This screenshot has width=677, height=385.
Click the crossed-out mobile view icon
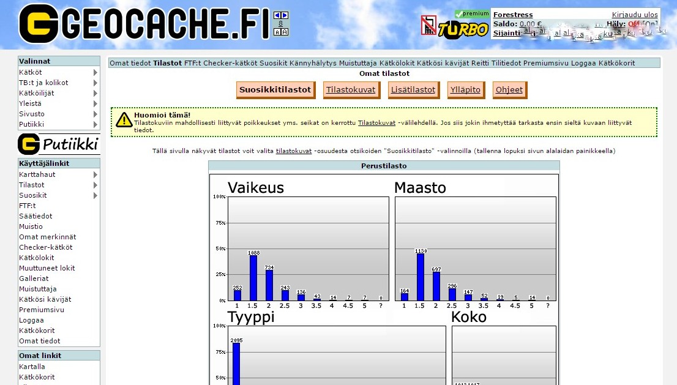pyautogui.click(x=428, y=26)
